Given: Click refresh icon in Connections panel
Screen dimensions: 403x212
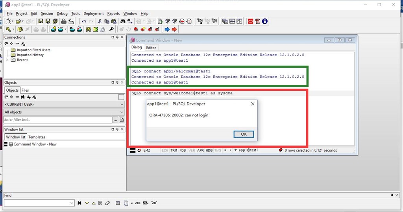Looking at the screenshot, I should (6, 44).
